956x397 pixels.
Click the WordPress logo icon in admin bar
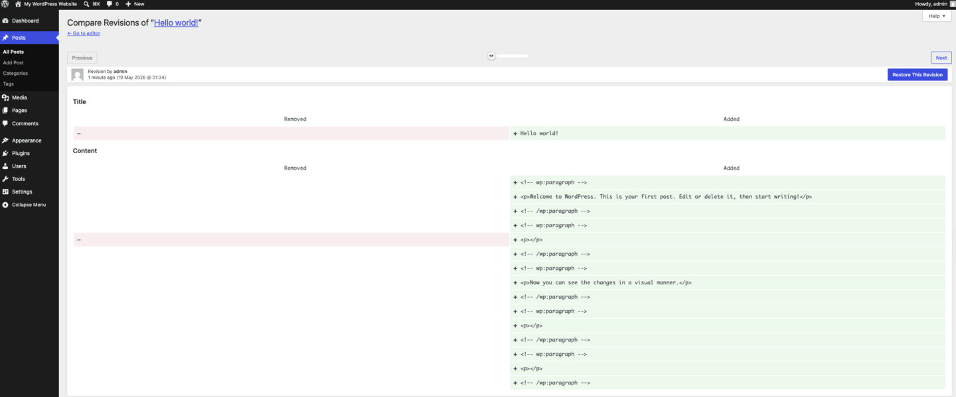[5, 4]
